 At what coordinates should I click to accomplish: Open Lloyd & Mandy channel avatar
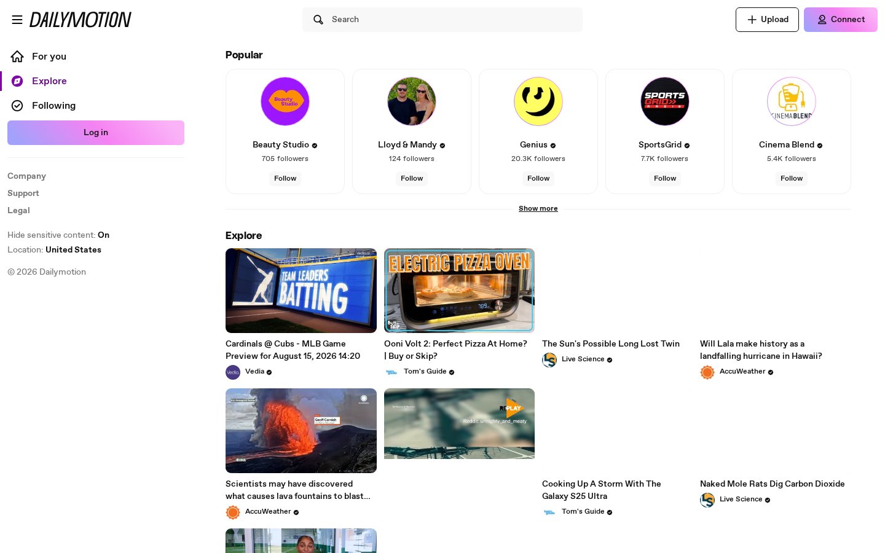point(412,101)
